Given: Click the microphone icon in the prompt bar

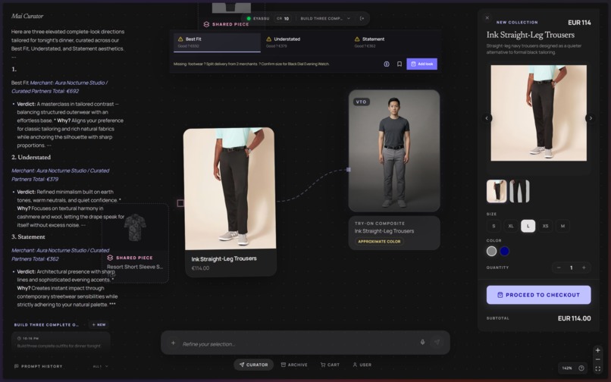Looking at the screenshot, I should point(422,343).
